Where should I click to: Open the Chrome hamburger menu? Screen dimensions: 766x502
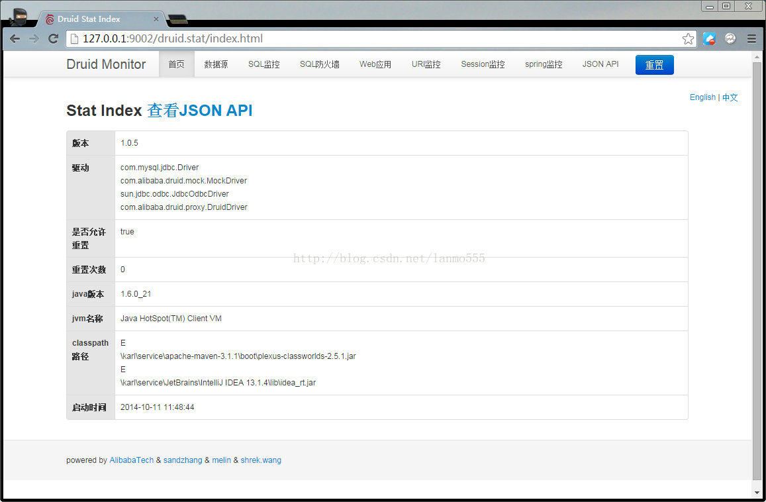(x=751, y=38)
